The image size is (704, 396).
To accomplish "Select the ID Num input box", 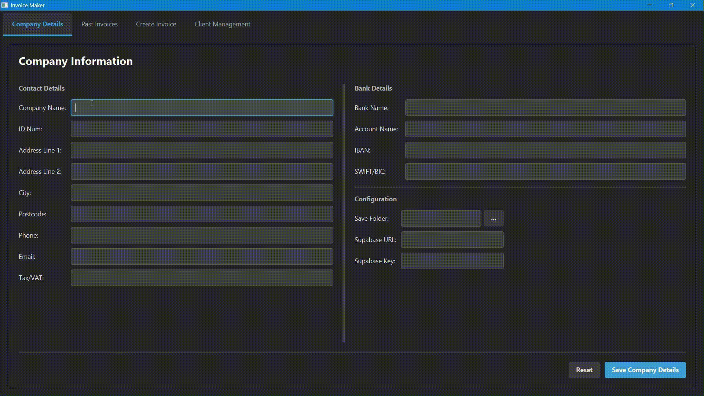I will click(202, 129).
